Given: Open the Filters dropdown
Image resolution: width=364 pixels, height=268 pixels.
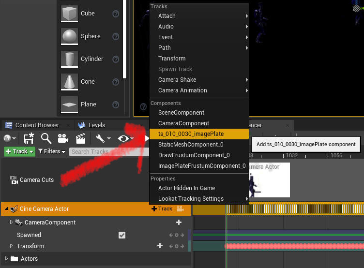Looking at the screenshot, I should click(x=51, y=151).
